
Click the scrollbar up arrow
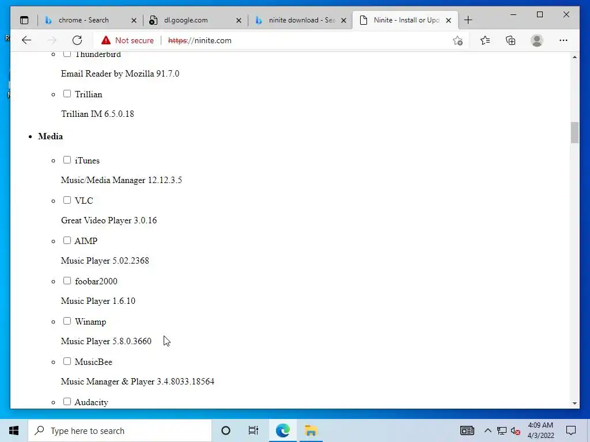(x=574, y=57)
